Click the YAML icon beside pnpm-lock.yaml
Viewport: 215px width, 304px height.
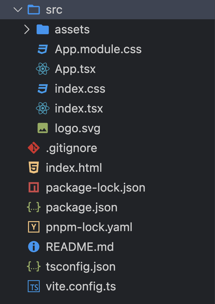34,227
